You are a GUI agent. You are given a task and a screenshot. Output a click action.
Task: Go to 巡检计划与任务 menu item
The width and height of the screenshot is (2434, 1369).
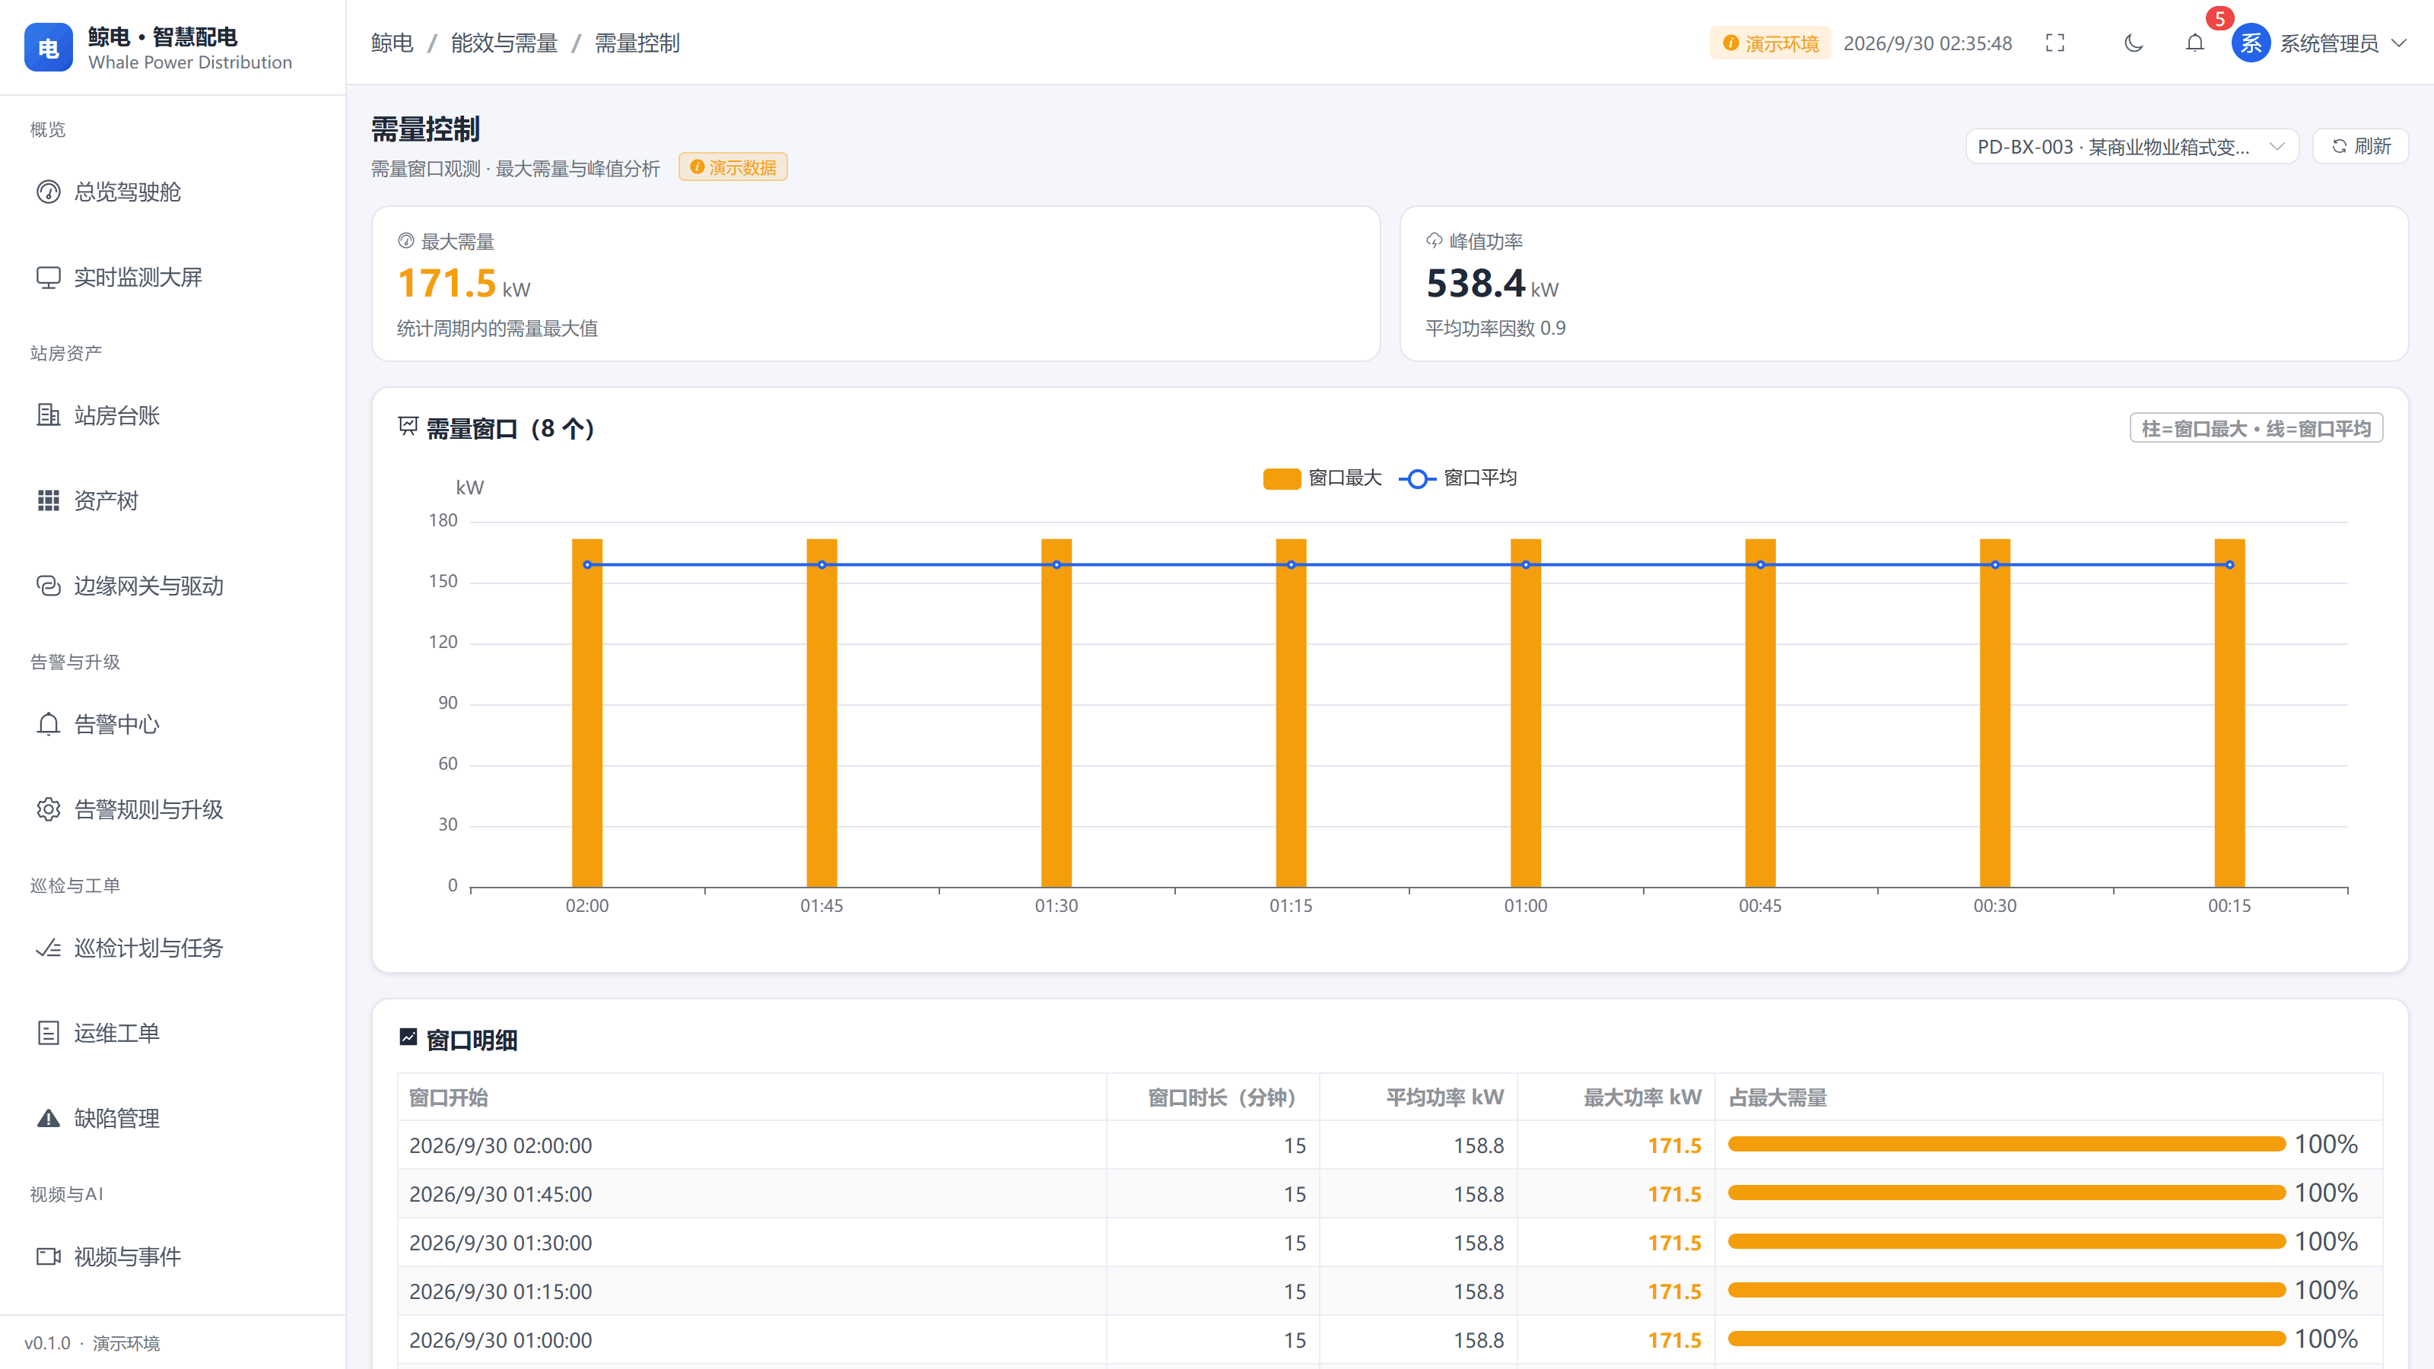pos(173,948)
